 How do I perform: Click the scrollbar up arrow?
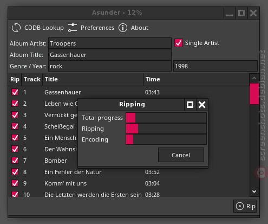point(254,78)
